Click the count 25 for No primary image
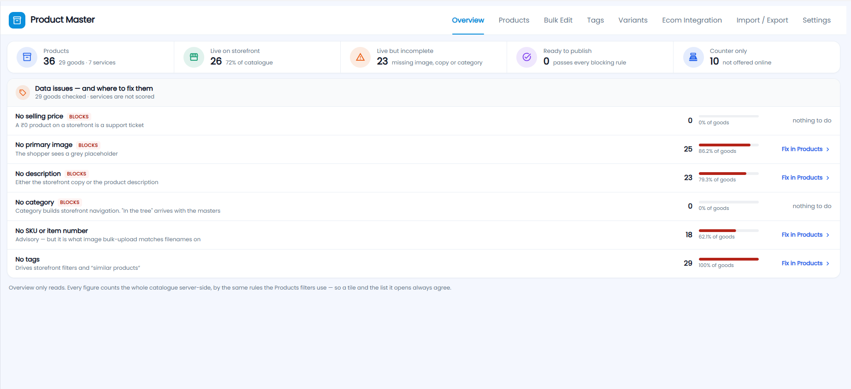The image size is (851, 389). click(688, 149)
